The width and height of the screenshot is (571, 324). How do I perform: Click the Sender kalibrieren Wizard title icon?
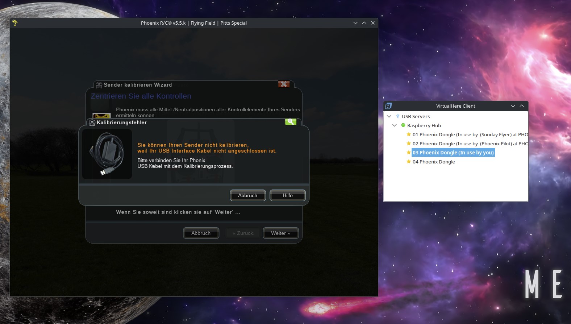(x=99, y=85)
